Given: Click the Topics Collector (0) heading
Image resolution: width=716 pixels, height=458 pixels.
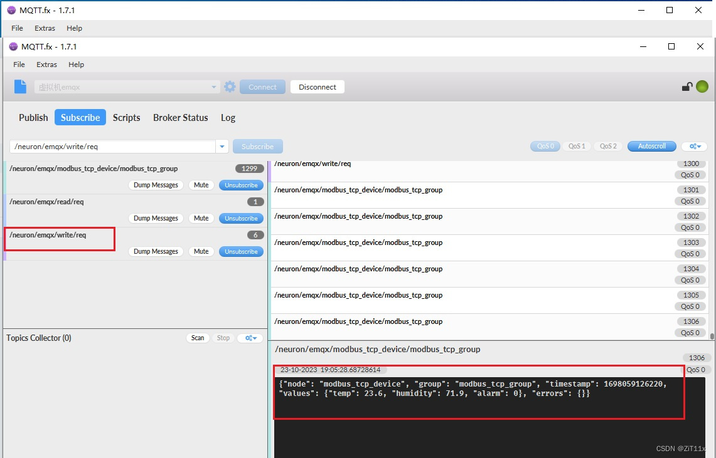Looking at the screenshot, I should pyautogui.click(x=39, y=338).
